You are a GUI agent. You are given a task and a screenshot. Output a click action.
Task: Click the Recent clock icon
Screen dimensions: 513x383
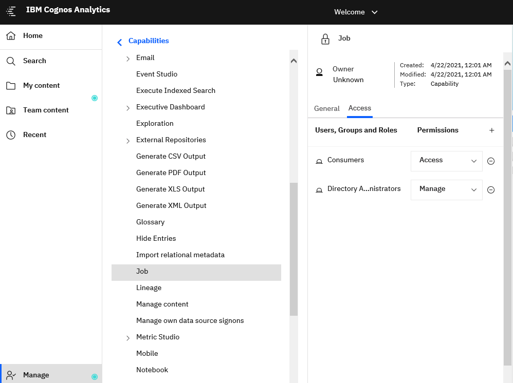[11, 135]
